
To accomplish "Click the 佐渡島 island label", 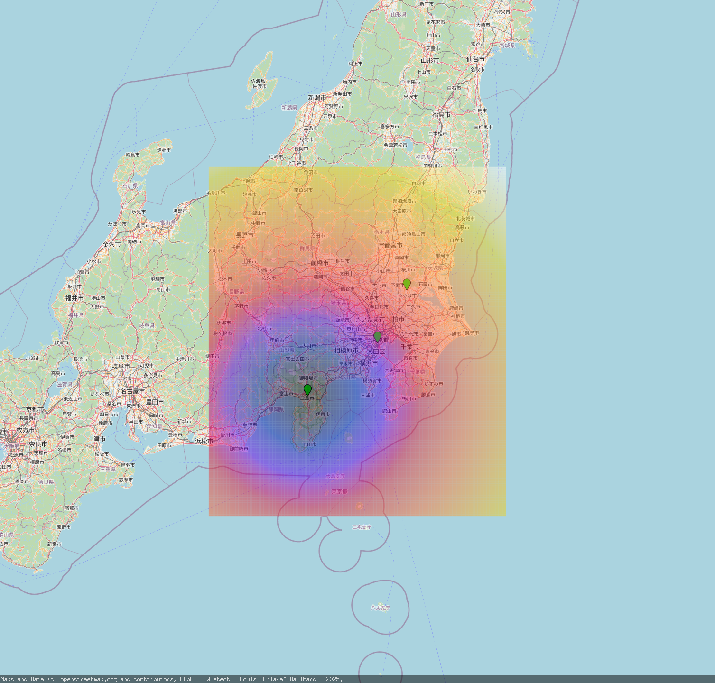I will pos(258,81).
